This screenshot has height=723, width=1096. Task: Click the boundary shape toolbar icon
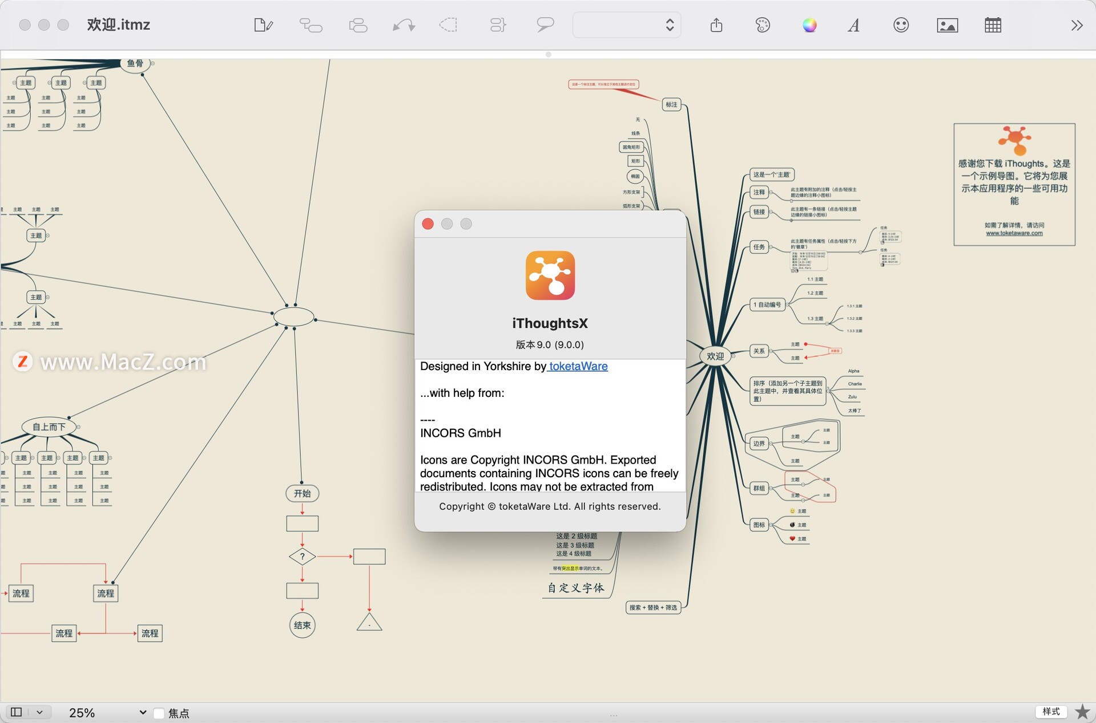(x=449, y=25)
